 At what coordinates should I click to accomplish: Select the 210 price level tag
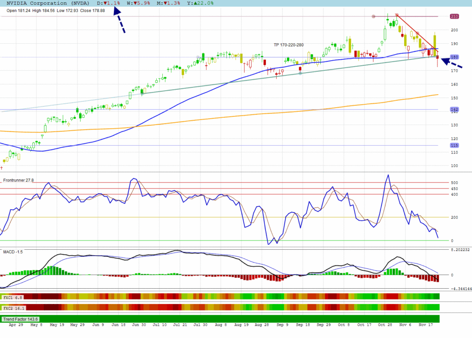(x=454, y=17)
